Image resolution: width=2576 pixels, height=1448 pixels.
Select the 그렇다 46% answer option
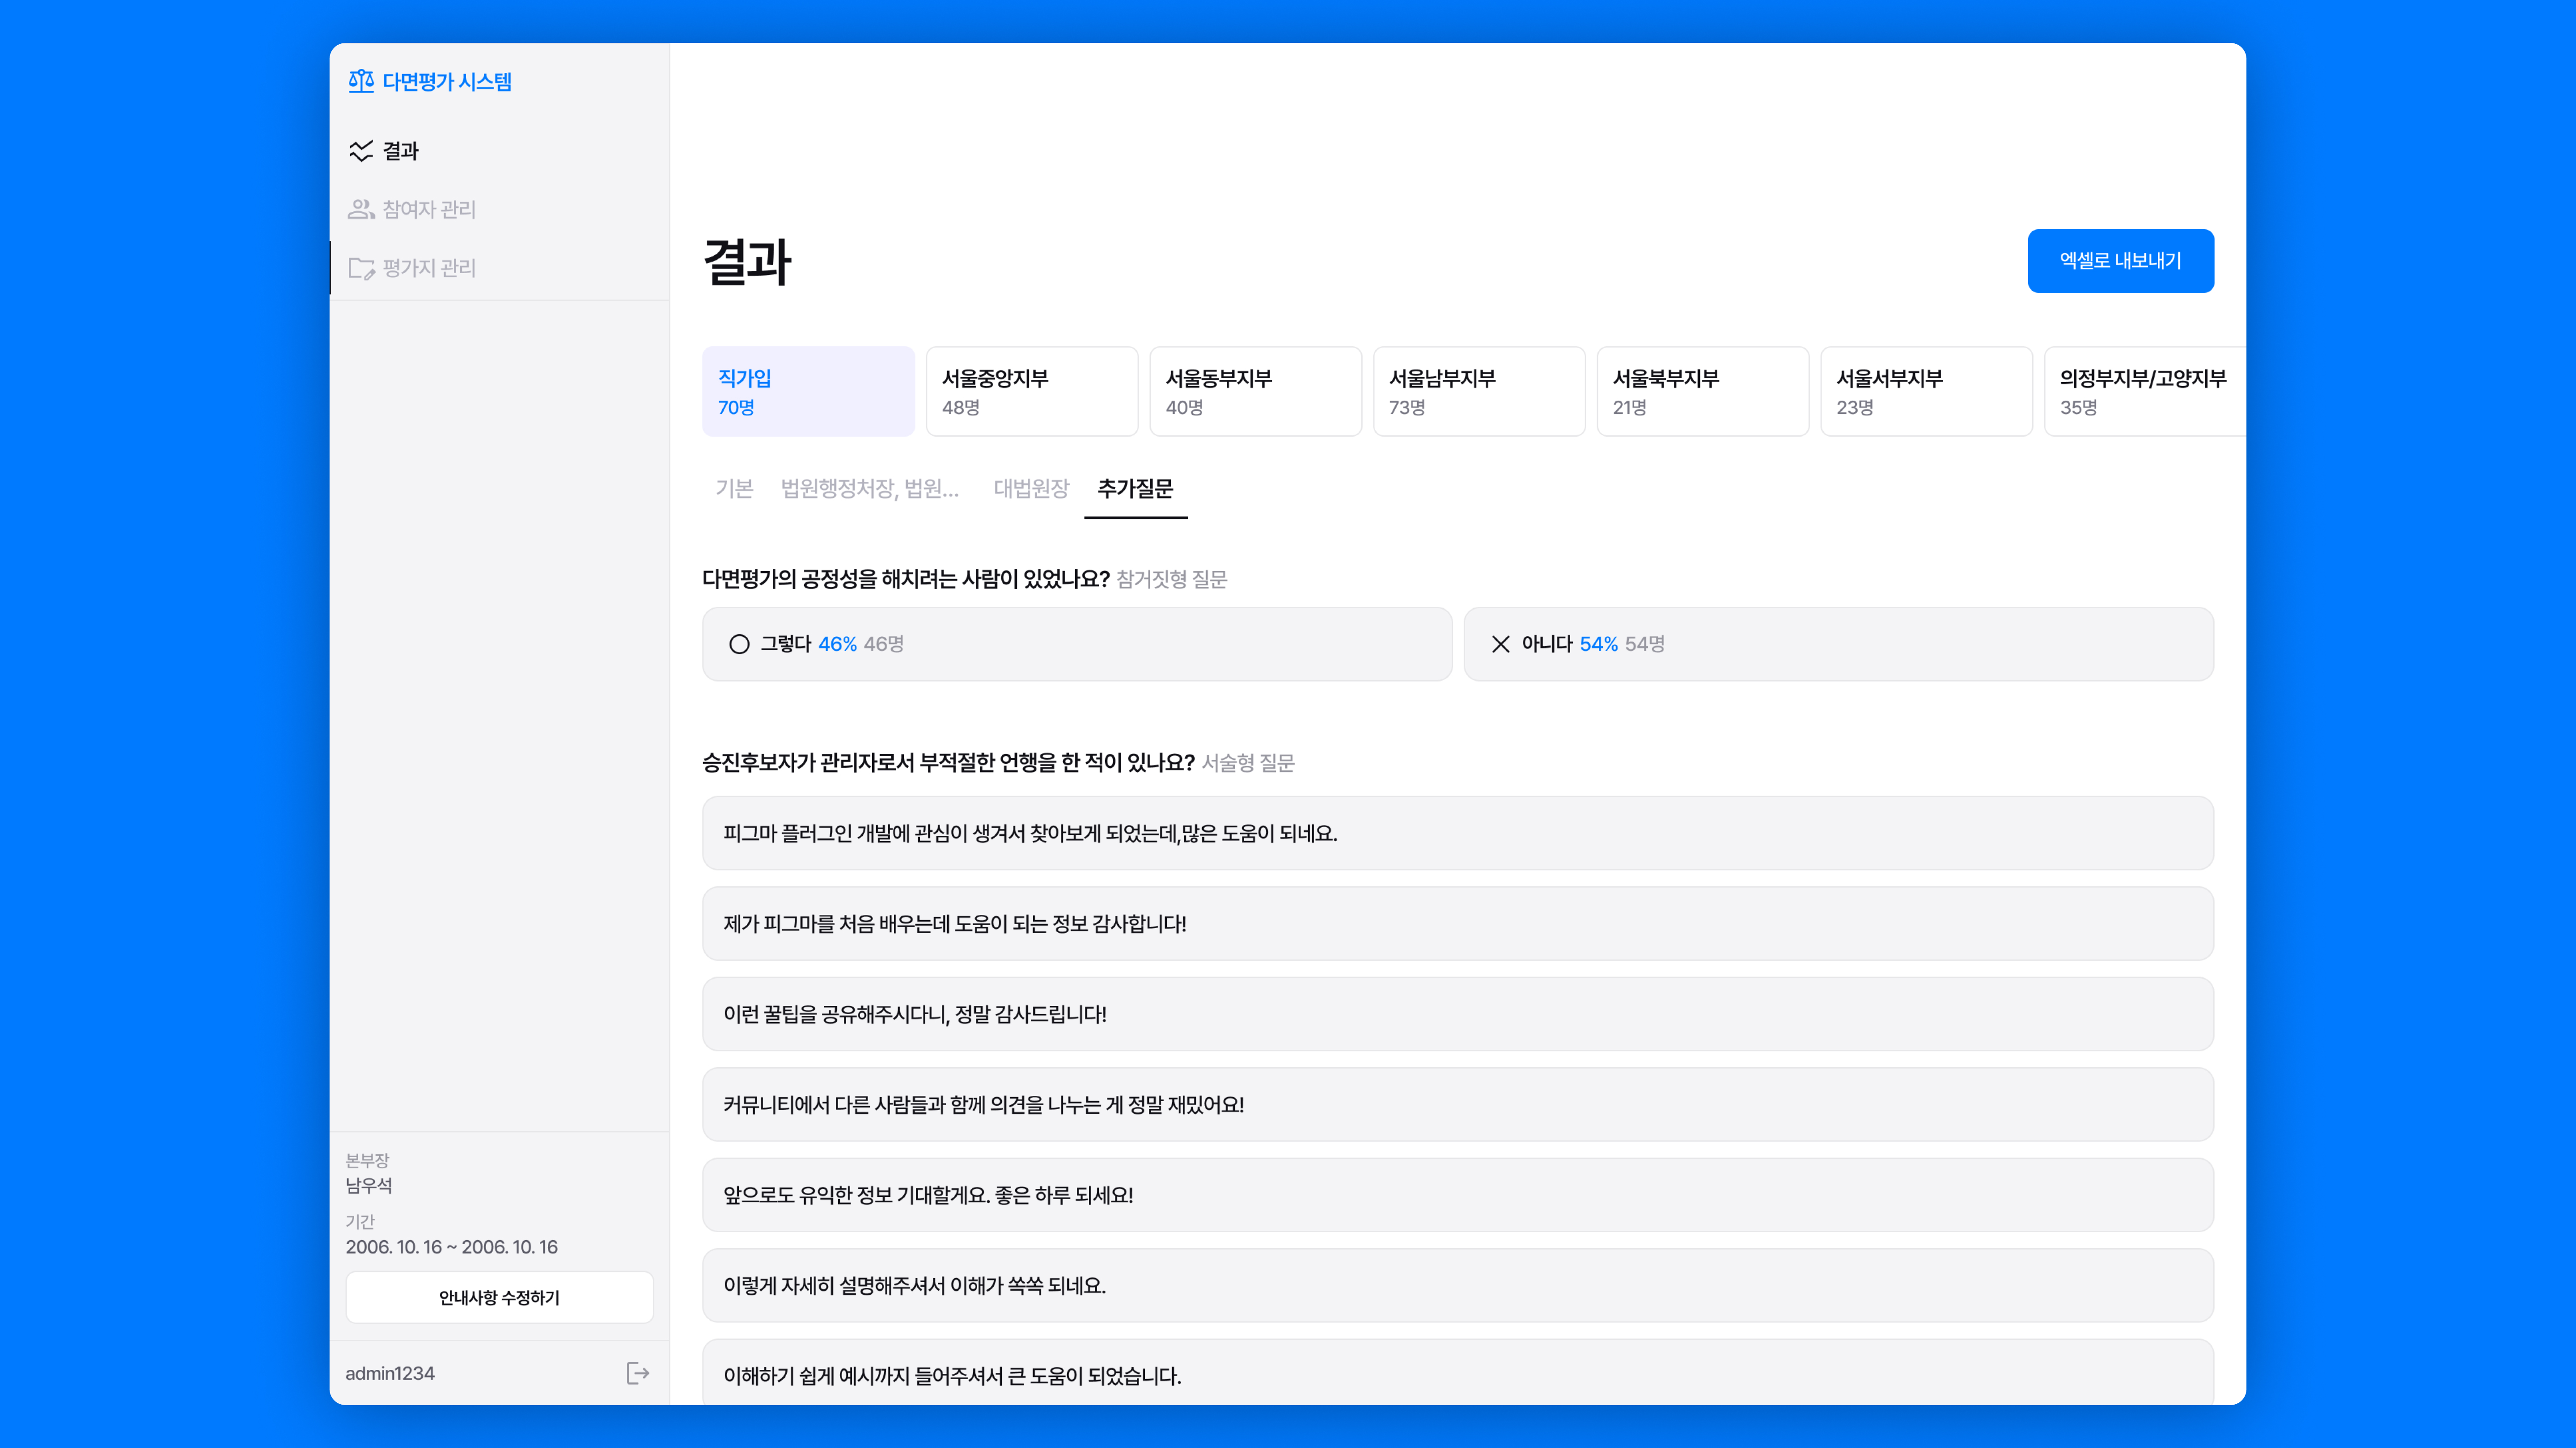point(1076,644)
